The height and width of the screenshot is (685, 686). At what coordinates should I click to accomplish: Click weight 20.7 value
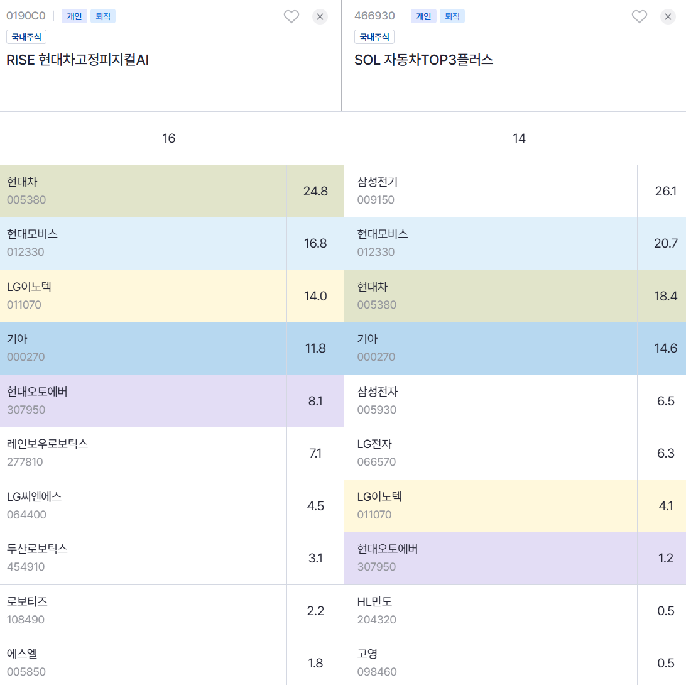coord(665,243)
